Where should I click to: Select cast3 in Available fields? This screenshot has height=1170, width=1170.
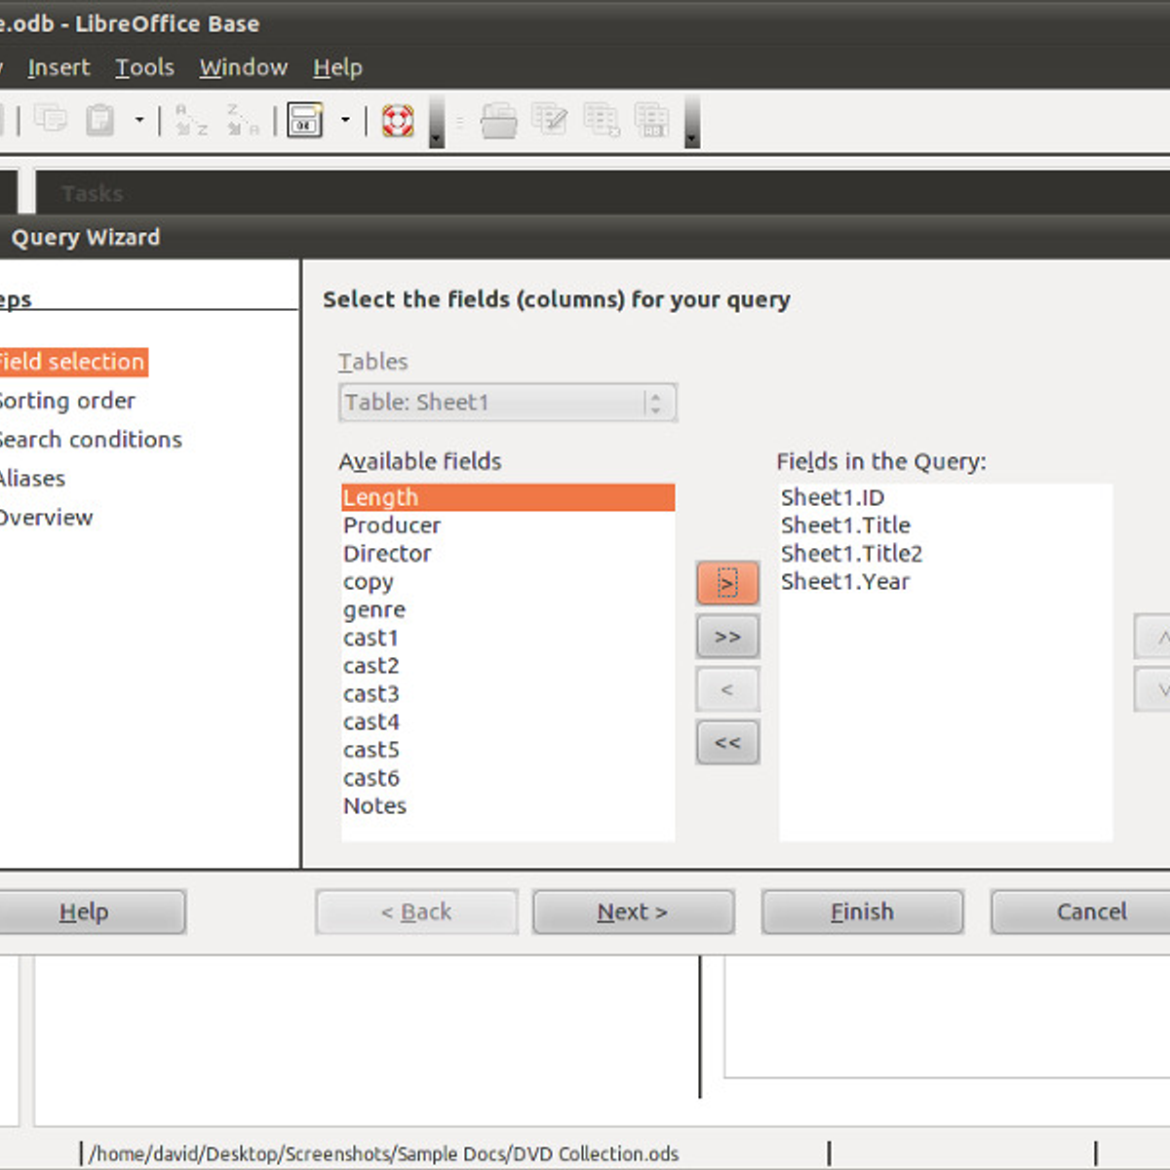(x=508, y=694)
